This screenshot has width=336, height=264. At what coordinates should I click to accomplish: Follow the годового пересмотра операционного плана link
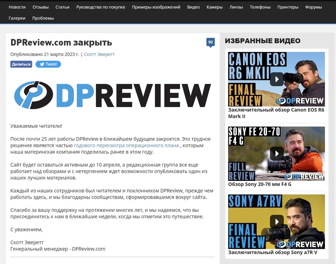(x=126, y=145)
